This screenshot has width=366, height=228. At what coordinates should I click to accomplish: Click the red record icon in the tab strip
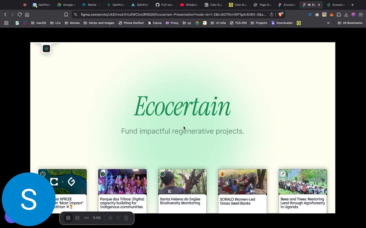tap(25, 5)
